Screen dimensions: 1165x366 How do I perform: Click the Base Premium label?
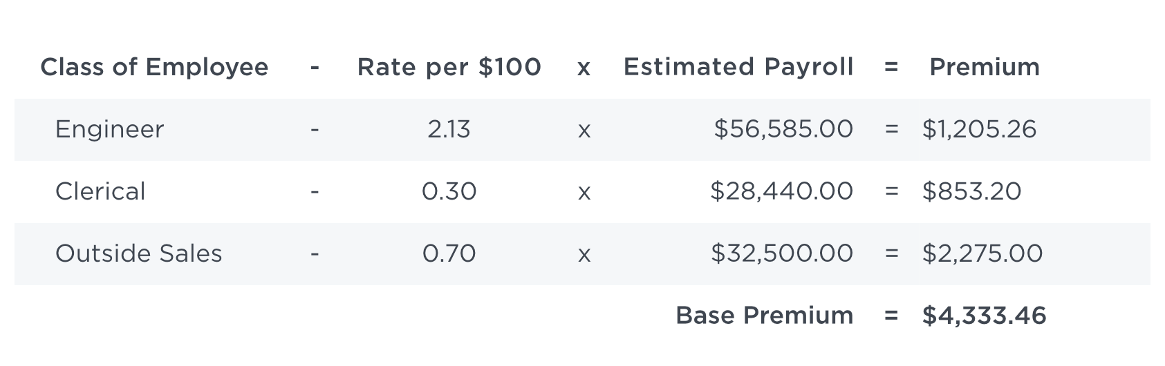point(765,316)
